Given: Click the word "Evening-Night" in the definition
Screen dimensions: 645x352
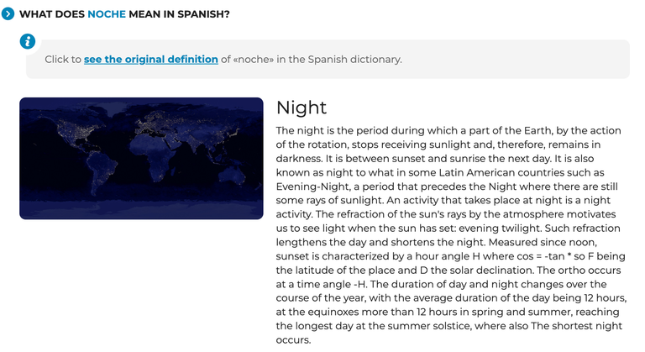Looking at the screenshot, I should click(x=313, y=187).
